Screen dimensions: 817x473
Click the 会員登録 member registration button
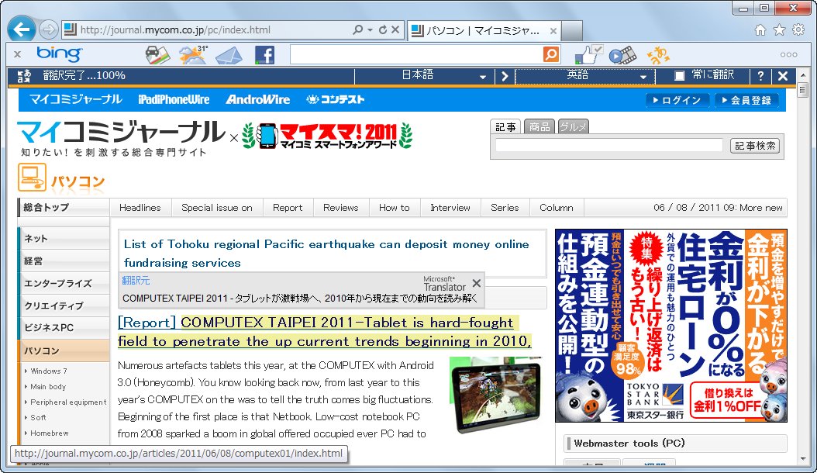pyautogui.click(x=746, y=100)
